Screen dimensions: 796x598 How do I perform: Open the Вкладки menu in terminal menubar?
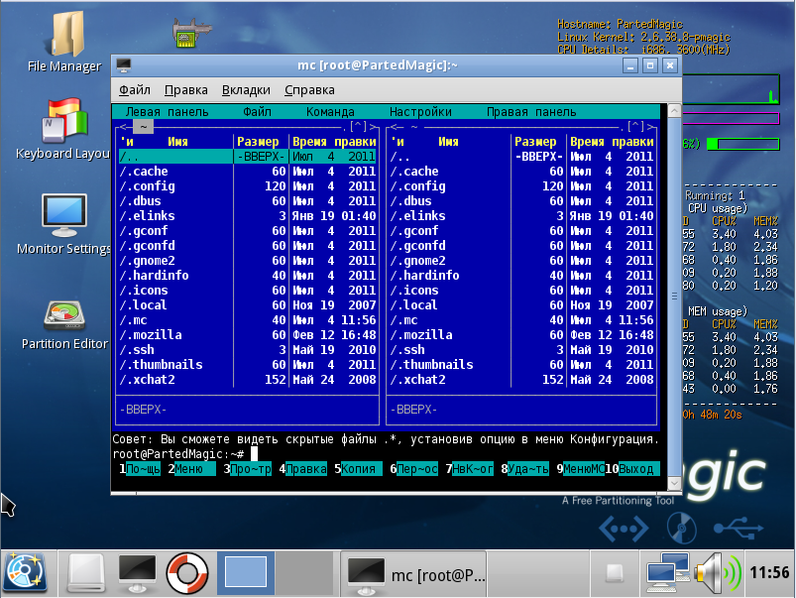[246, 90]
